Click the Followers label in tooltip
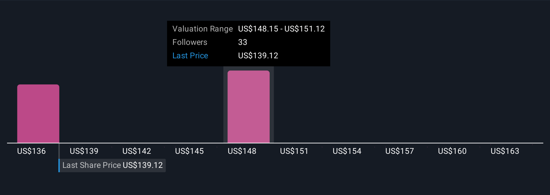Screen dimensions: 550x195 click(190, 42)
